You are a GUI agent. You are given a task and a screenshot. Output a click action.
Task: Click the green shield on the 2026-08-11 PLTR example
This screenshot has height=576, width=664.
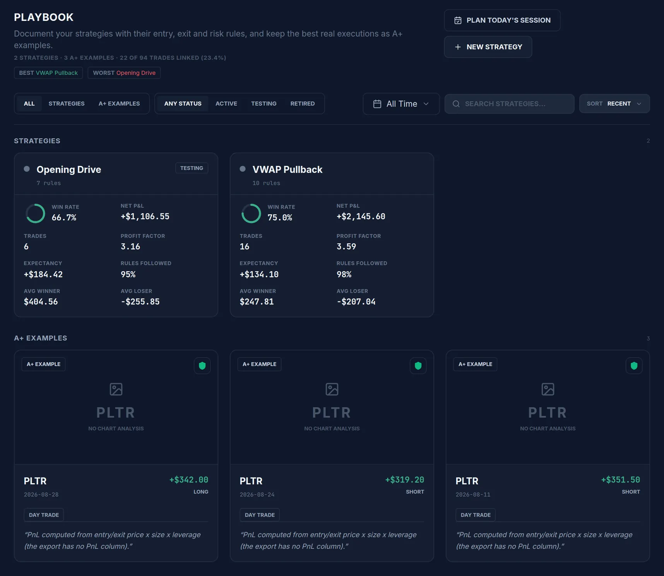[634, 366]
